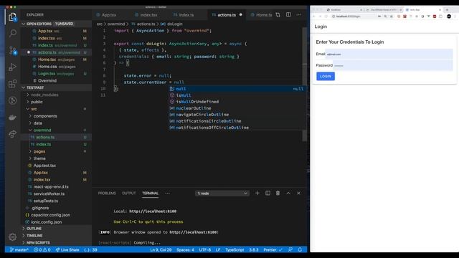Viewport: 459px width, 258px height.
Task: Select TypeScript language mode in status bar
Action: [x=235, y=250]
